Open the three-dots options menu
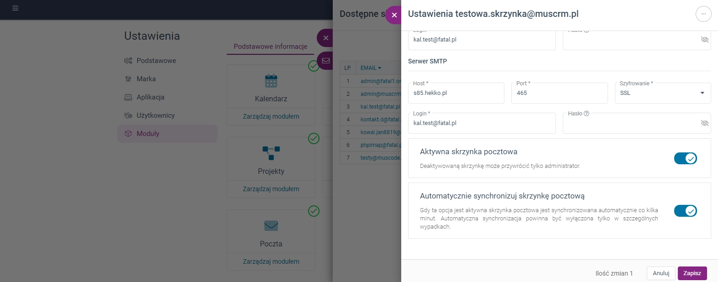The width and height of the screenshot is (718, 282). (x=703, y=14)
